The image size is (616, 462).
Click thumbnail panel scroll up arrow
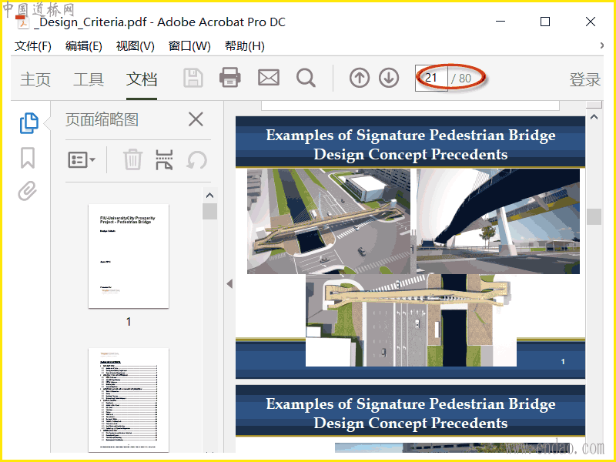tap(209, 196)
